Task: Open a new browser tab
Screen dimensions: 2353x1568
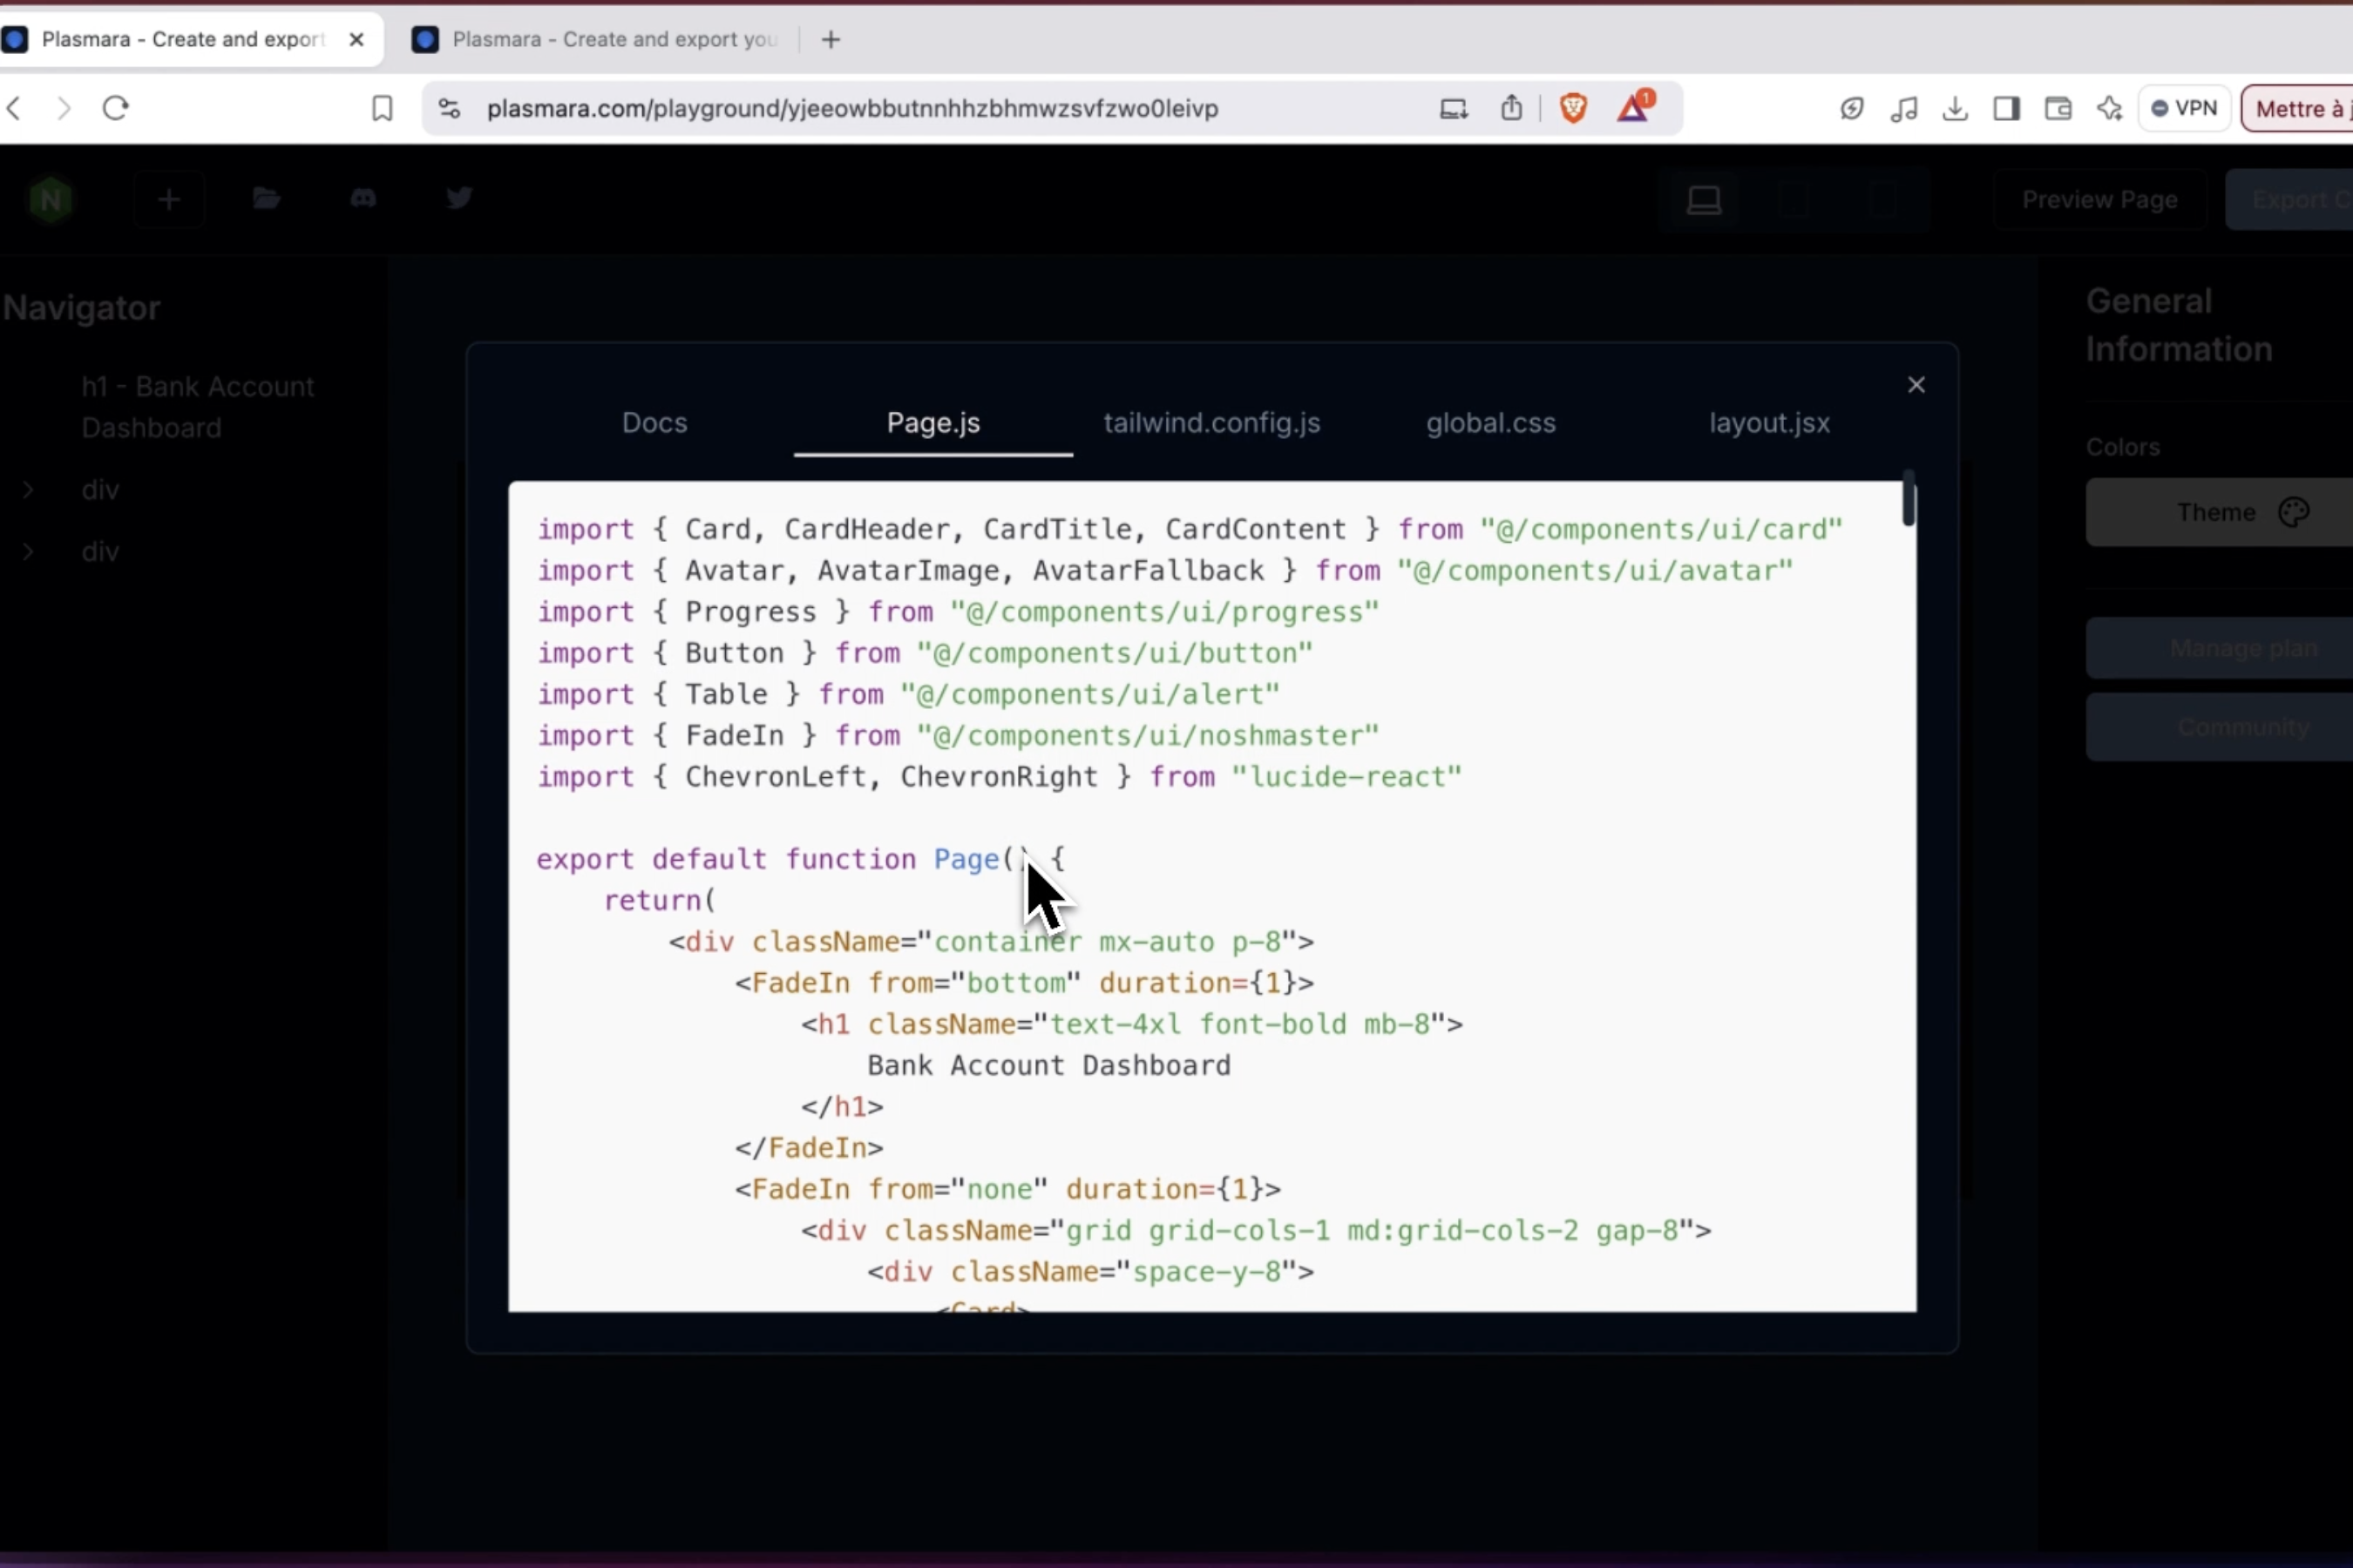Action: coord(831,40)
